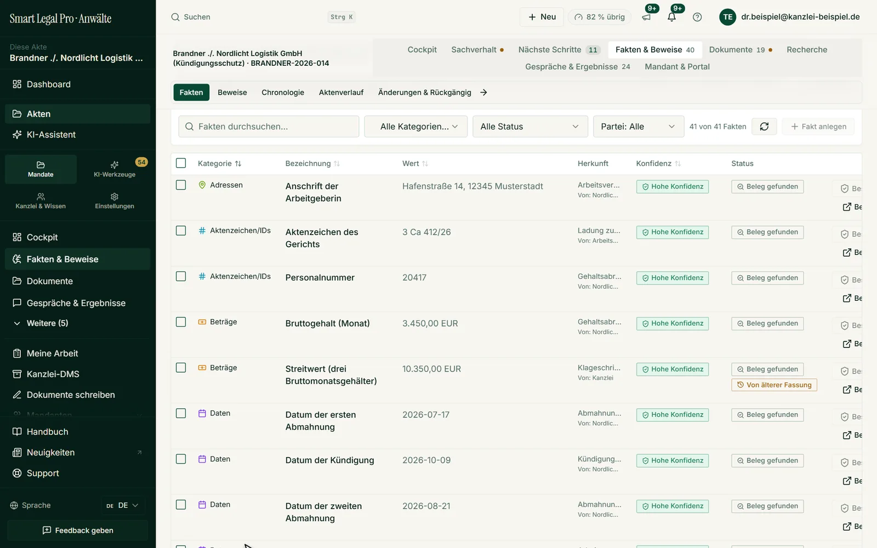Sort by Konfidenz column
The image size is (877, 548).
[658, 163]
